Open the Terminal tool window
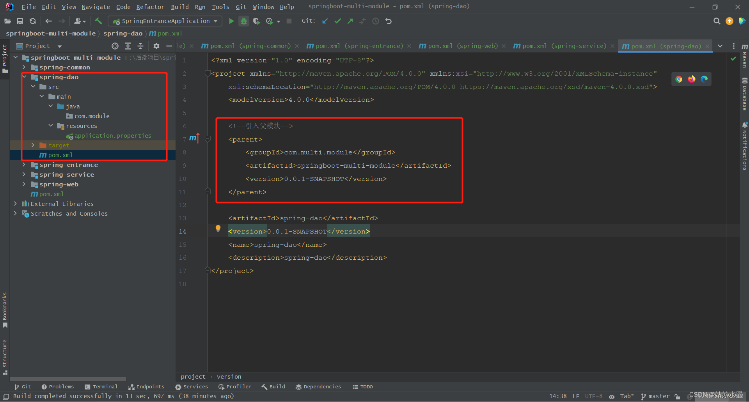 [101, 387]
